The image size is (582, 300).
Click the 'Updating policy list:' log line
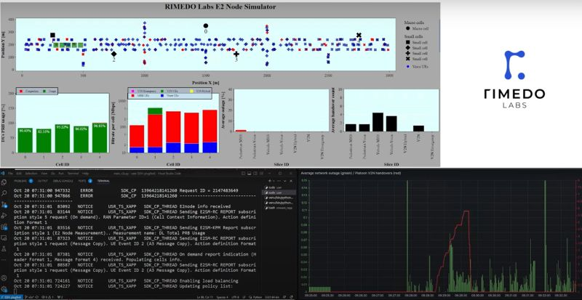point(123,285)
